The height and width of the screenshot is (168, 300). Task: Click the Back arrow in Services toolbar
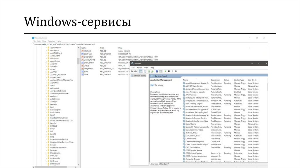(x=132, y=71)
